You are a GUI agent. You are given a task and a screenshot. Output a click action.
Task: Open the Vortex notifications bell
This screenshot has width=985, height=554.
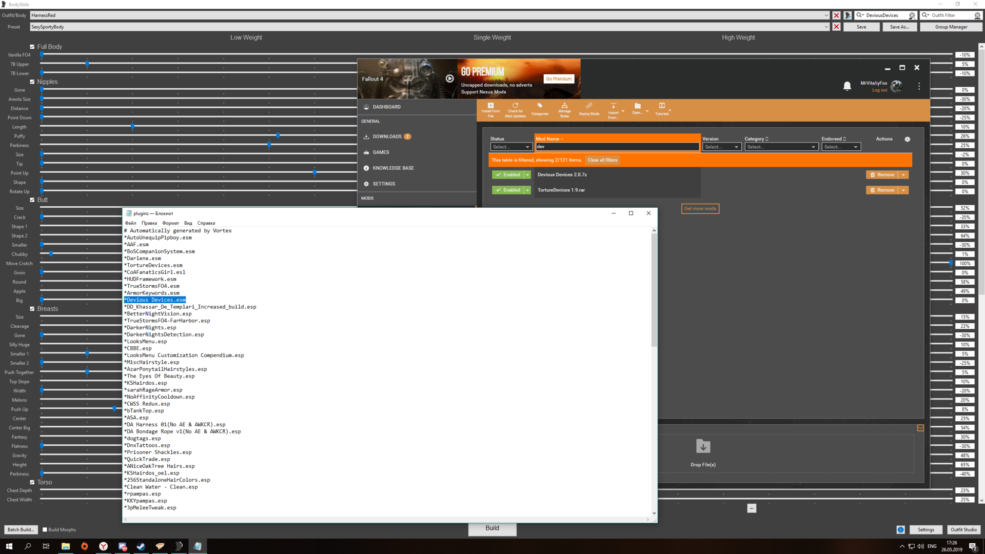click(847, 86)
